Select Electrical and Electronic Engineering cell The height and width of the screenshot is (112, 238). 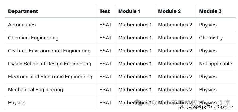point(50,77)
